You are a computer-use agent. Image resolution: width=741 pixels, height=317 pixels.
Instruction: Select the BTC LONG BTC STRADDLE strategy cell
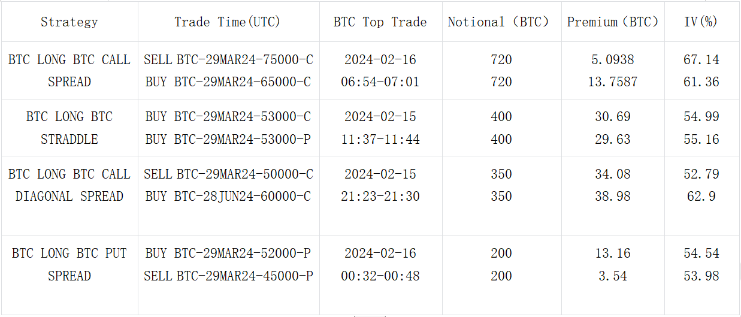(69, 128)
